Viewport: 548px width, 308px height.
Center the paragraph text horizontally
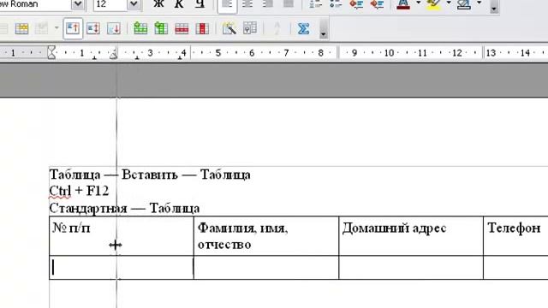247,4
